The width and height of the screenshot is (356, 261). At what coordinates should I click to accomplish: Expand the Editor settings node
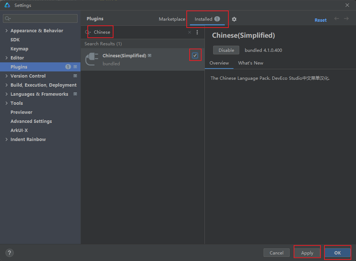[x=7, y=58]
